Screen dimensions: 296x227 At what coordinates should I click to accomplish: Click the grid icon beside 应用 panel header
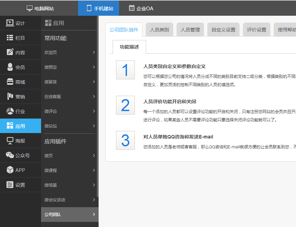tap(48, 23)
